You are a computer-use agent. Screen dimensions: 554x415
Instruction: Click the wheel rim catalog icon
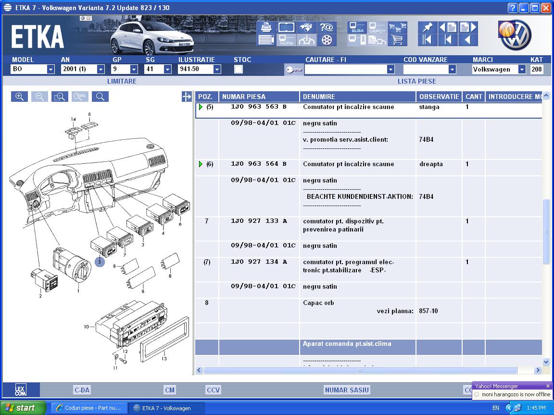tap(327, 40)
